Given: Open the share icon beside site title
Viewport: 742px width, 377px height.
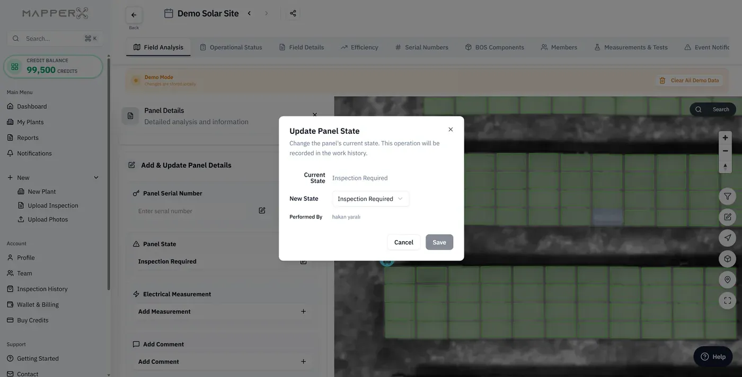Looking at the screenshot, I should click(293, 13).
